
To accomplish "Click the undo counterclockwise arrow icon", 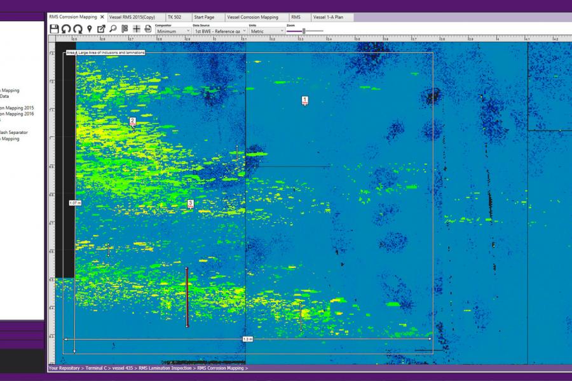I will (66, 29).
